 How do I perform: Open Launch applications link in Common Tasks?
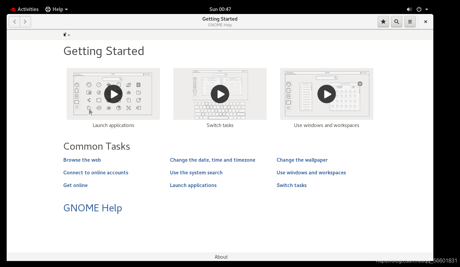click(193, 185)
